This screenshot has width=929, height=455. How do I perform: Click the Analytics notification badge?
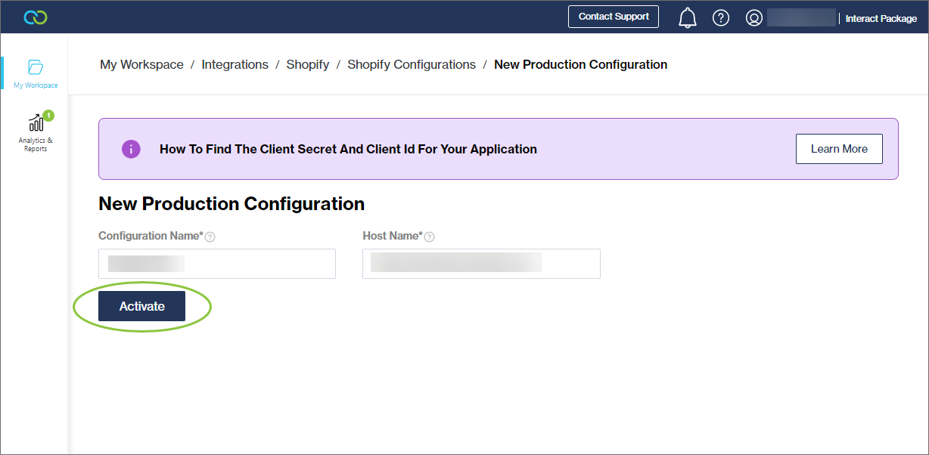48,116
